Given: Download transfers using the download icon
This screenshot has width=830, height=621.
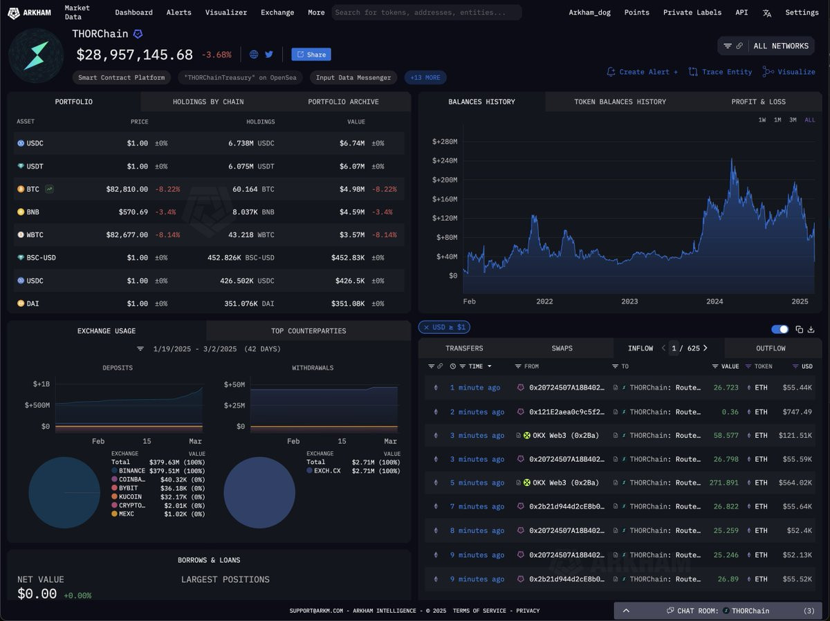Looking at the screenshot, I should 811,329.
